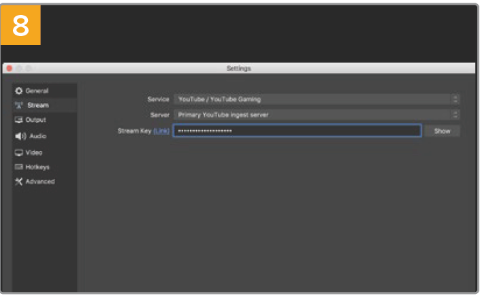Click the Hotkeys keyboard icon

(19, 167)
